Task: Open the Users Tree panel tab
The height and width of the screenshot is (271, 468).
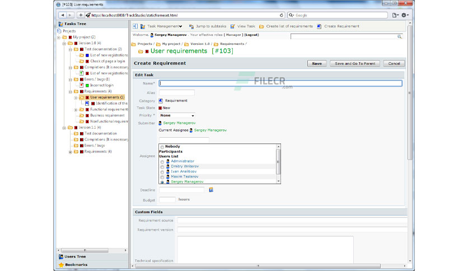Action: click(x=93, y=256)
